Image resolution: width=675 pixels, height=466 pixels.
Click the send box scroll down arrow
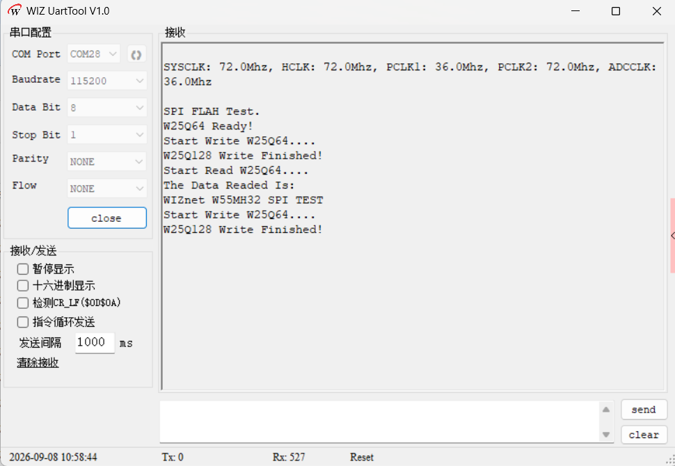click(606, 435)
